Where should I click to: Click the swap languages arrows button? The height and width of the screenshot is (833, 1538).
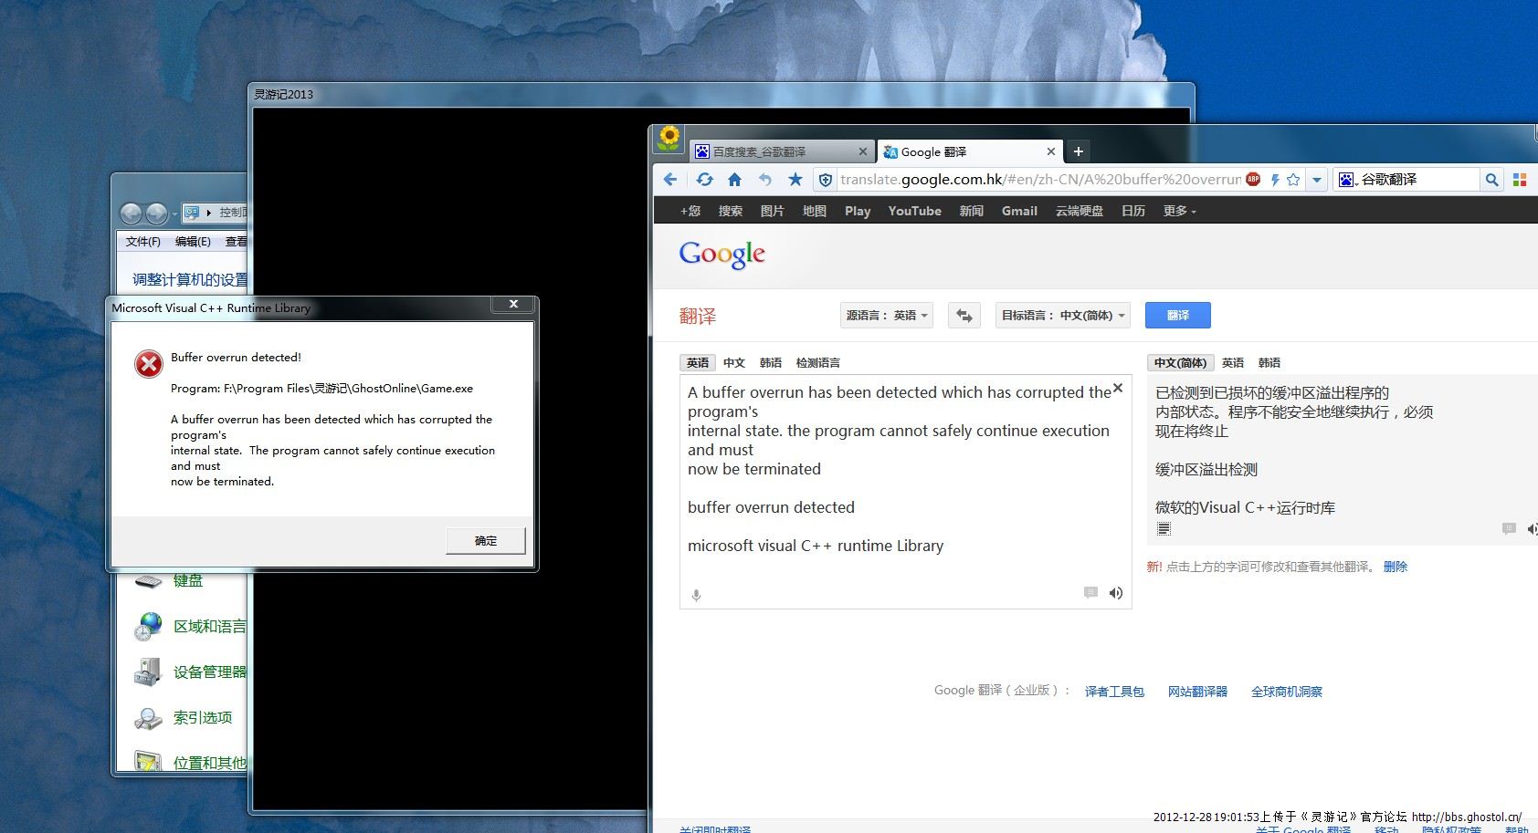pyautogui.click(x=964, y=316)
